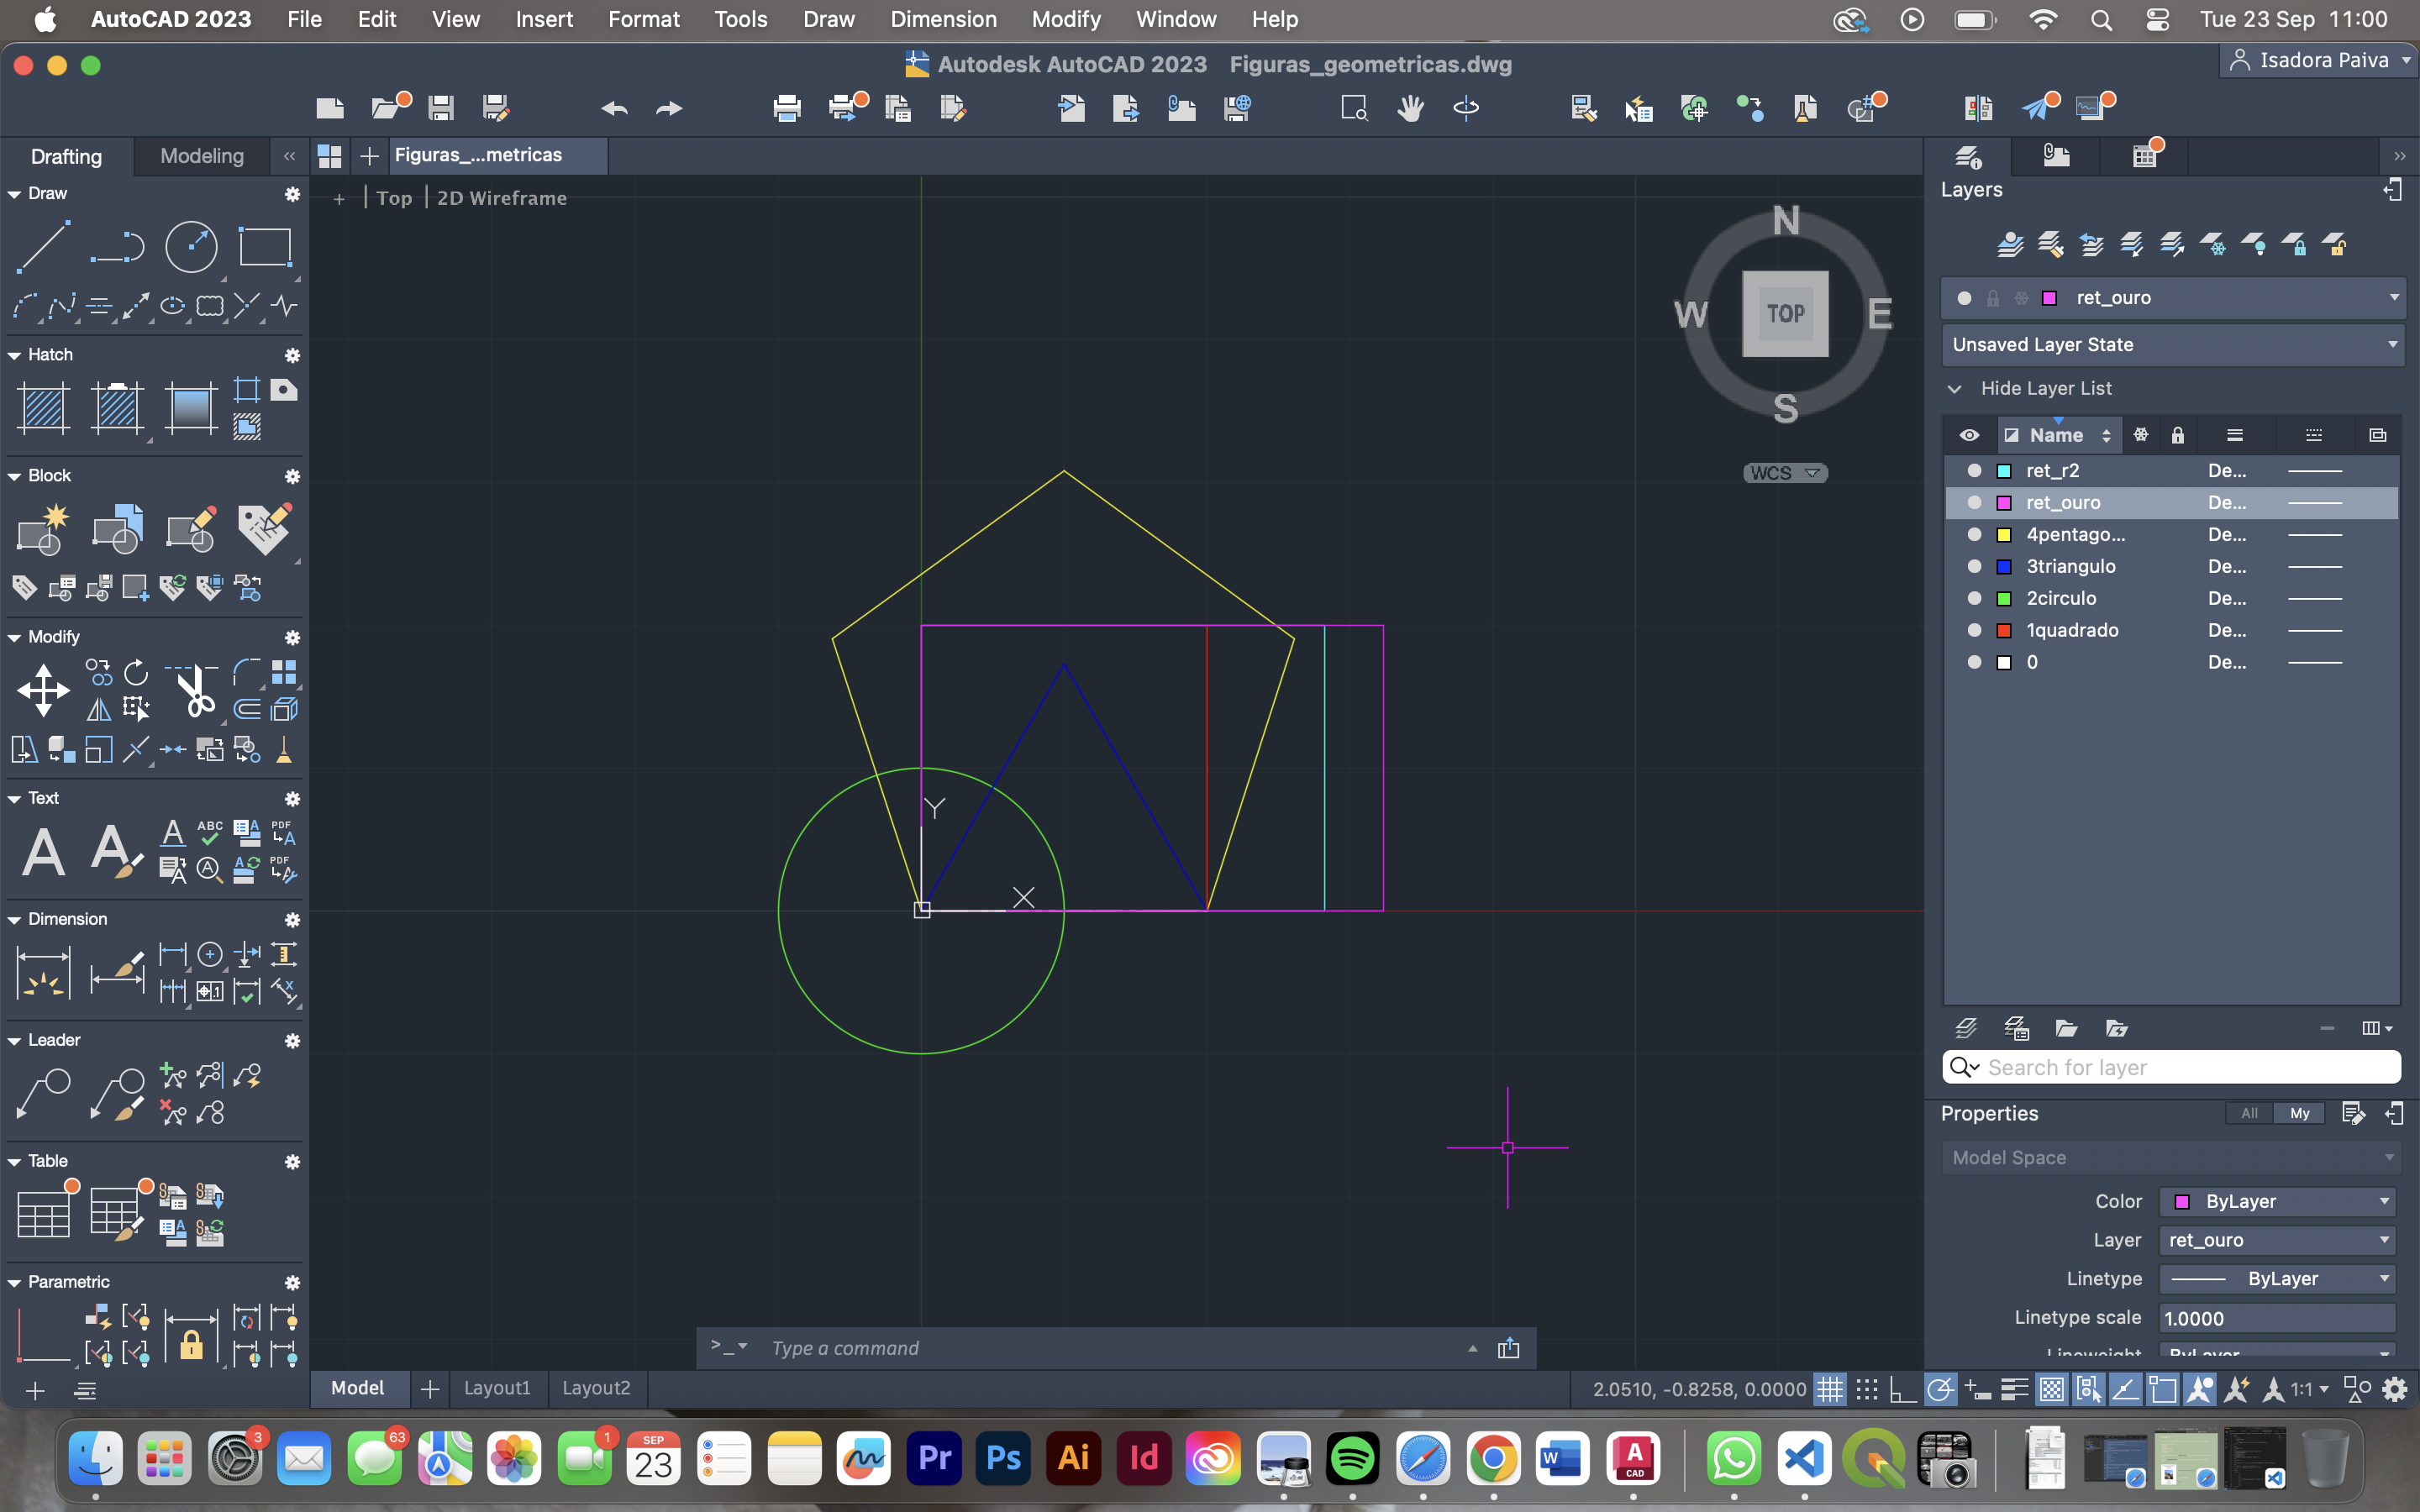Viewport: 2420px width, 1512px height.
Task: Activate the Move modify tool
Action: tap(43, 691)
